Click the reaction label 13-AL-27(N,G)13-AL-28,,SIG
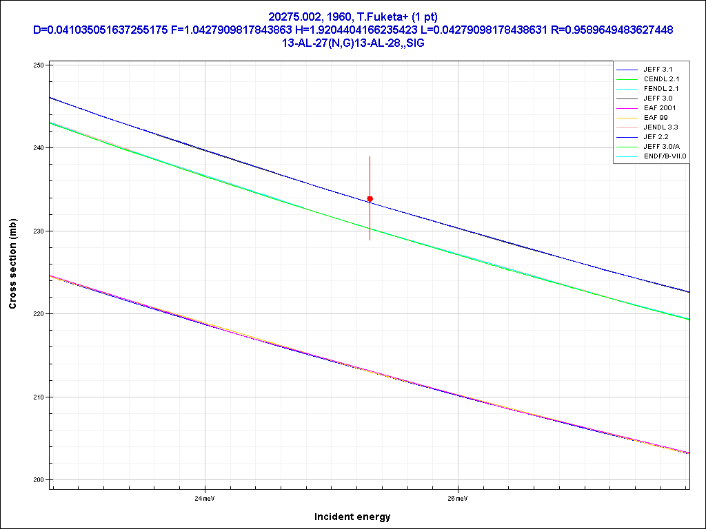Screen dimensions: 706x529 tap(352, 43)
